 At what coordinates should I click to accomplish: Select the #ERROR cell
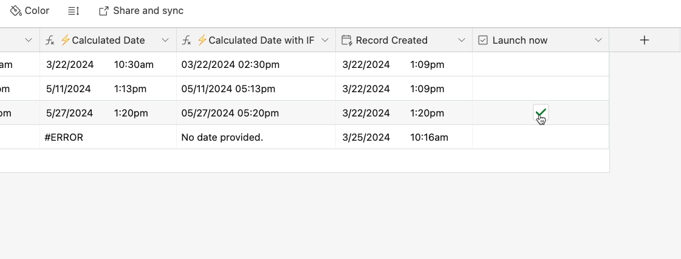108,137
